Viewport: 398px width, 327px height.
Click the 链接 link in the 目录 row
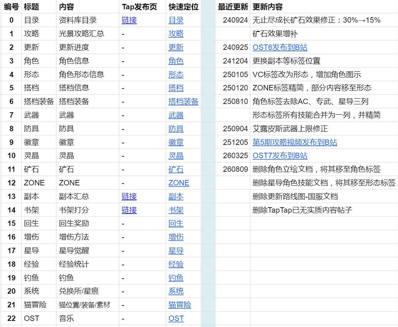(x=129, y=20)
